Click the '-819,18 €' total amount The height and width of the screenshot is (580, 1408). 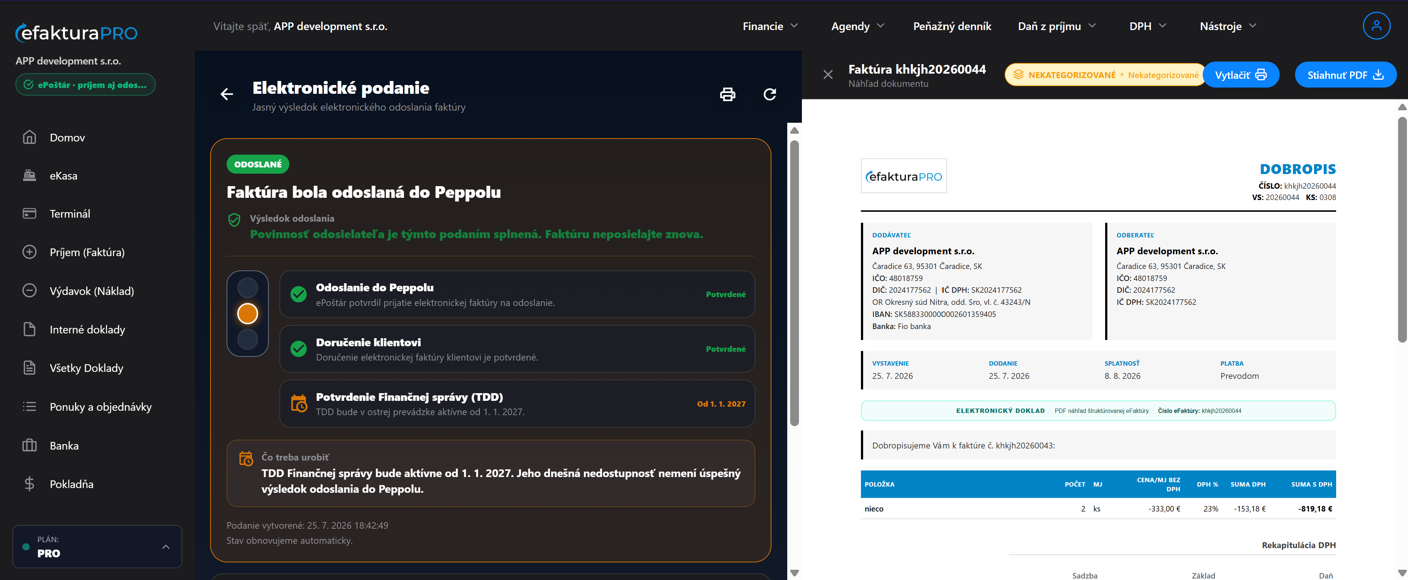click(x=1315, y=509)
